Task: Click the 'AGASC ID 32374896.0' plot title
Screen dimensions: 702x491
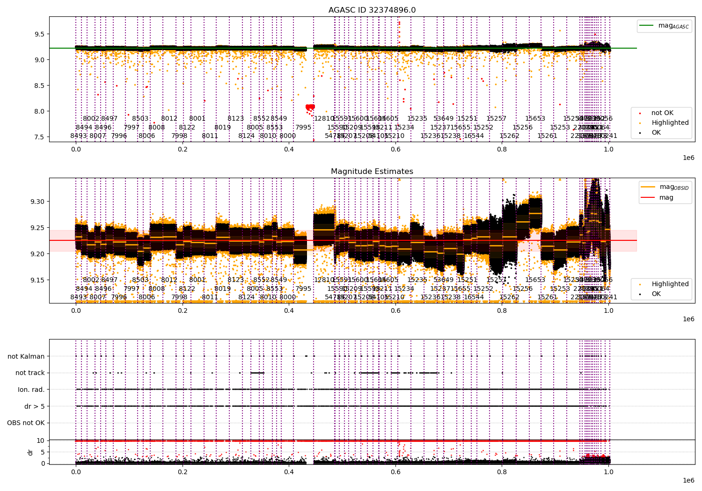Action: tap(372, 10)
